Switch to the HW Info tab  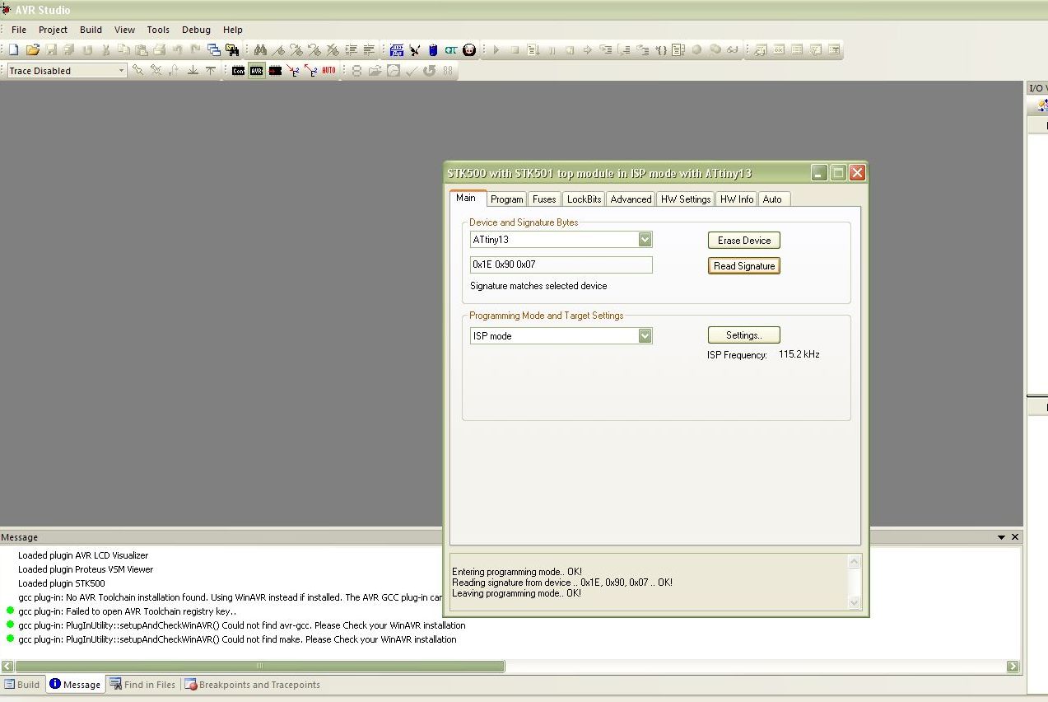(x=736, y=199)
